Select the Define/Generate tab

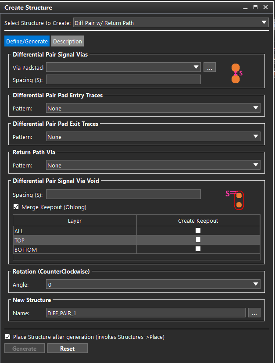tap(27, 41)
